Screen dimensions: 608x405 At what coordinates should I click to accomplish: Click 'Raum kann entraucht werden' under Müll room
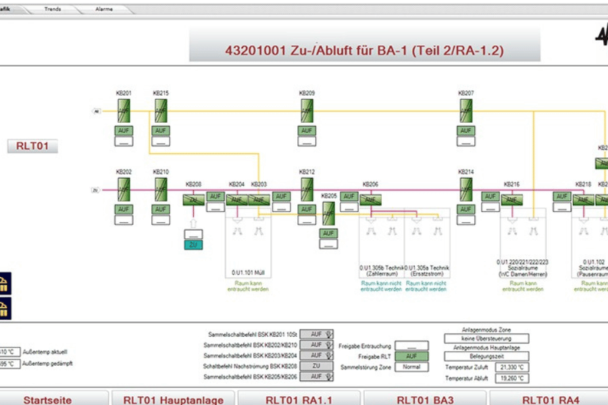coord(248,286)
